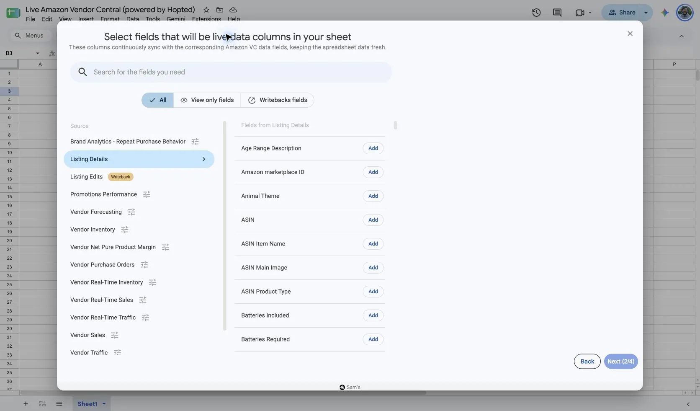The width and height of the screenshot is (700, 411).
Task: Add the Age Range Description field
Action: pos(373,148)
